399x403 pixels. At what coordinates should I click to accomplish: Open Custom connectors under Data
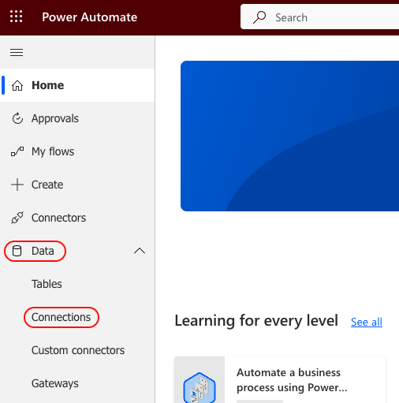(78, 350)
